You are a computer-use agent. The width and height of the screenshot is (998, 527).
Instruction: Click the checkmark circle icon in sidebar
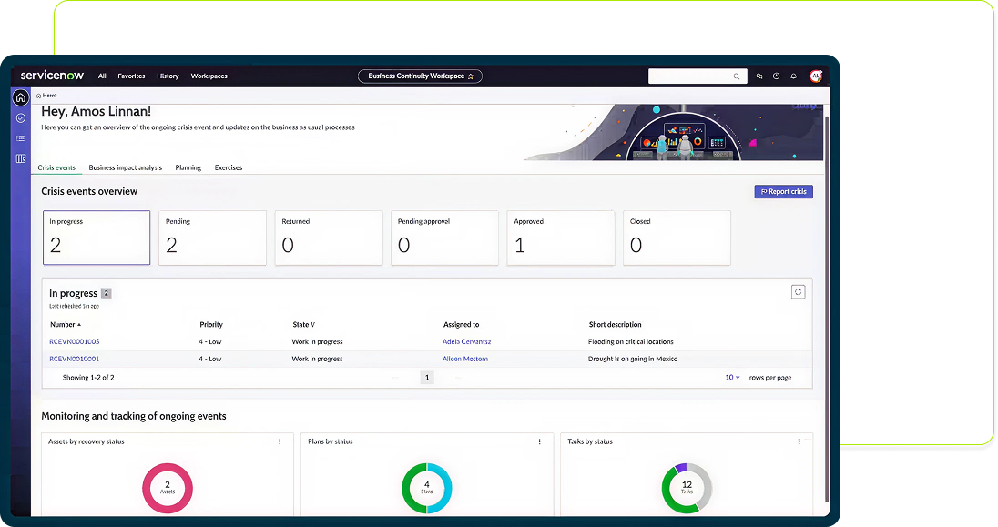click(x=21, y=117)
